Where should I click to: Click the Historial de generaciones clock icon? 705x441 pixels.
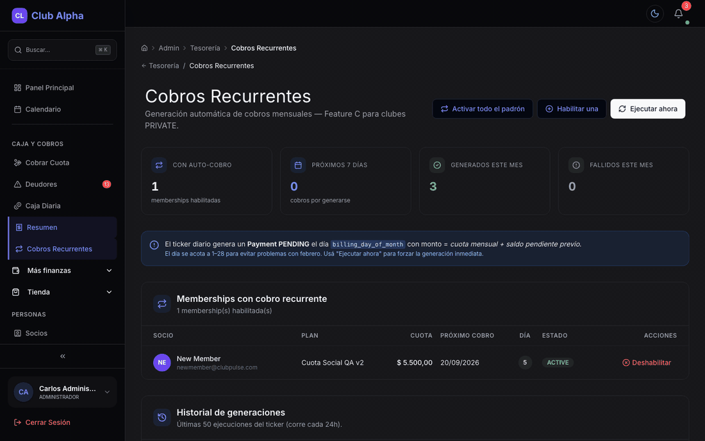click(x=162, y=418)
